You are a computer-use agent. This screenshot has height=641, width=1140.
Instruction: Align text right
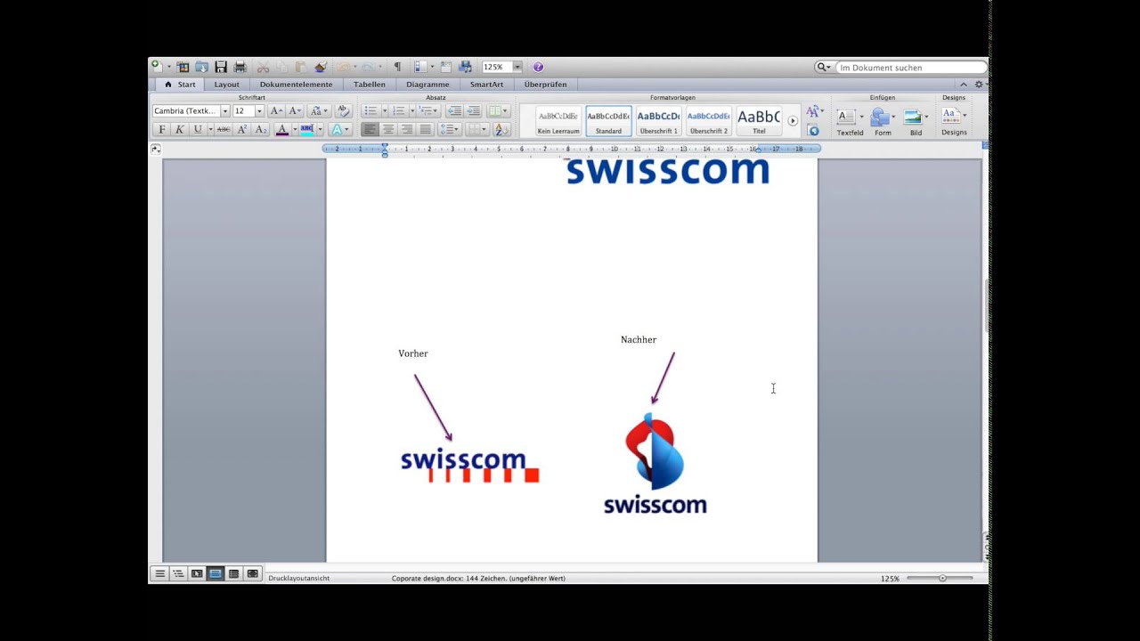[x=407, y=129]
